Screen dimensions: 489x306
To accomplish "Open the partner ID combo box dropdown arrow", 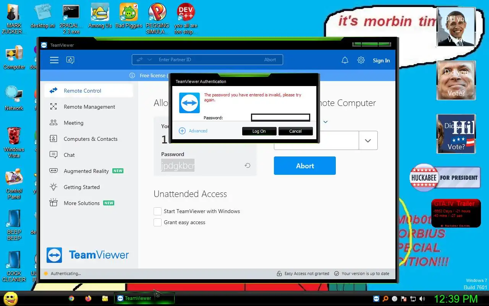I will tap(368, 140).
